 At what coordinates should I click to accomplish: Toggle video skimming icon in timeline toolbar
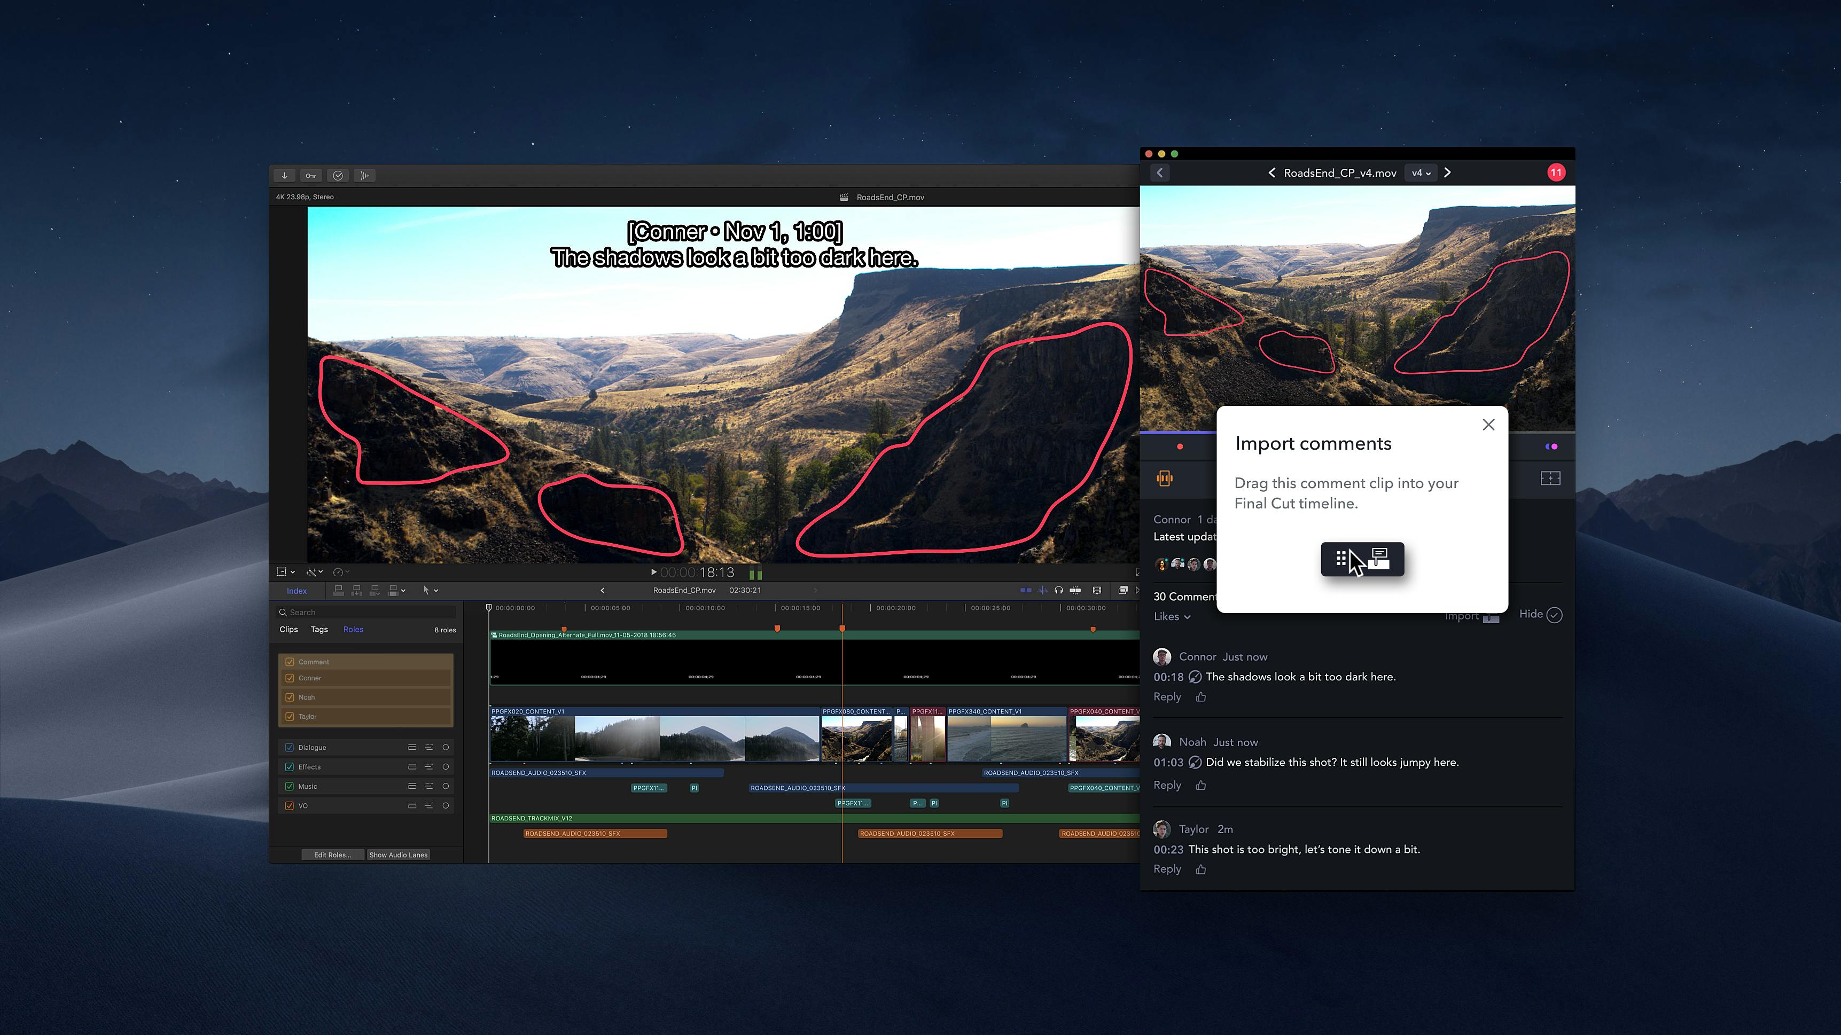[x=1026, y=590]
